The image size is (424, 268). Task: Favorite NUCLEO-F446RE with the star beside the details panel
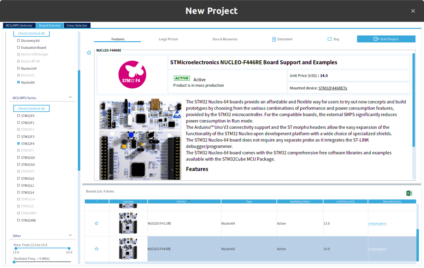(89, 53)
